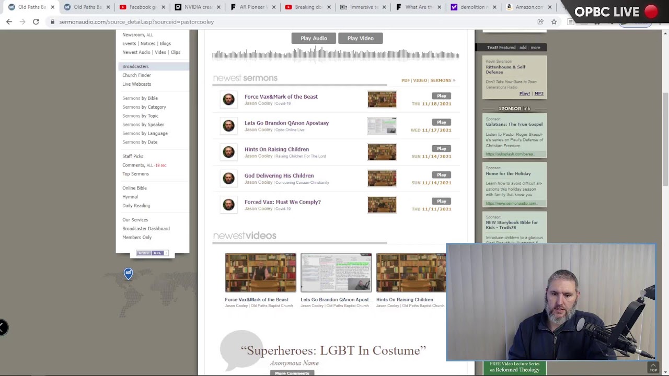Open Lets Go Brandon video in newest videos
The height and width of the screenshot is (376, 669).
point(336,273)
